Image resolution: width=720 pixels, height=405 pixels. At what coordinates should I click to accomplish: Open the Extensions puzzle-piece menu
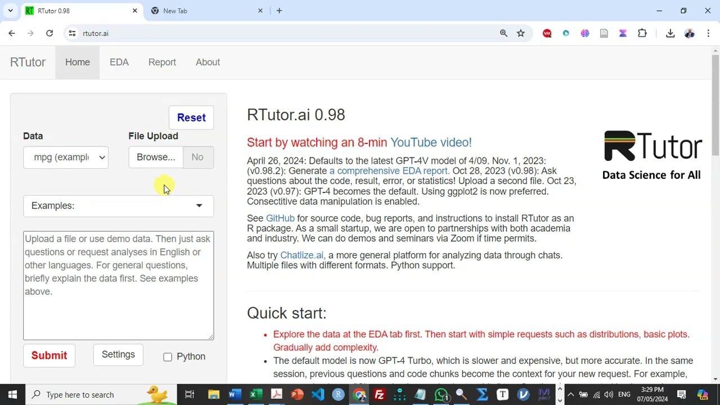(642, 33)
